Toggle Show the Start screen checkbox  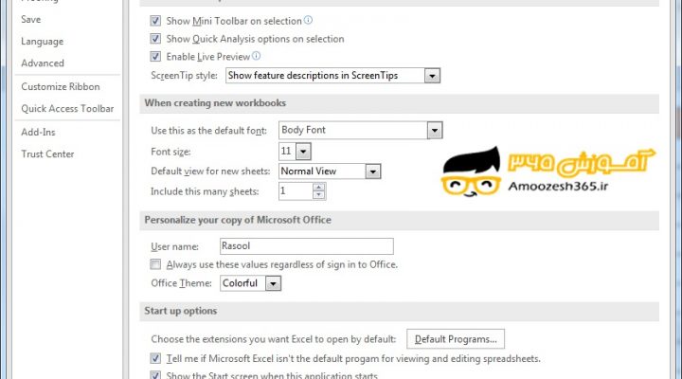[155, 375]
